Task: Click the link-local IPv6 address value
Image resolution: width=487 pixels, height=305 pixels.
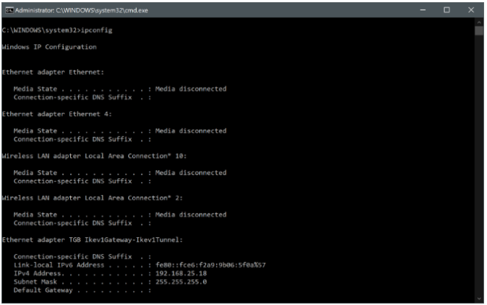Action: [x=210, y=264]
